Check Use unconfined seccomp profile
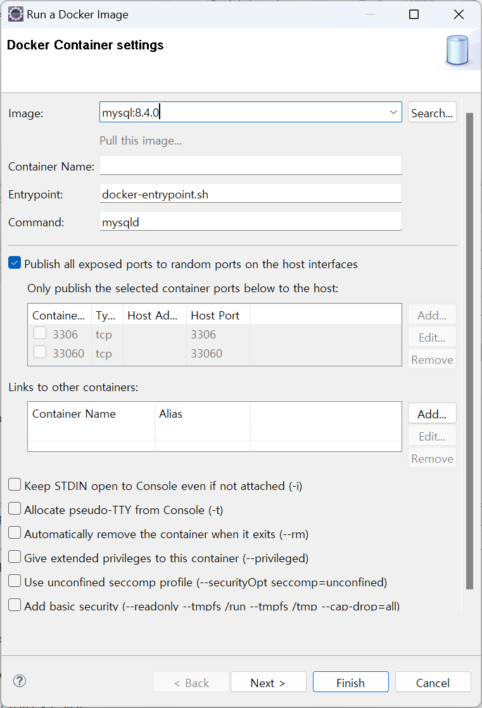 [x=15, y=582]
